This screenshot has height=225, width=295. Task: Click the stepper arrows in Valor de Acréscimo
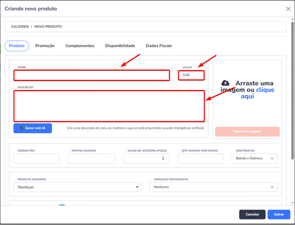click(163, 158)
